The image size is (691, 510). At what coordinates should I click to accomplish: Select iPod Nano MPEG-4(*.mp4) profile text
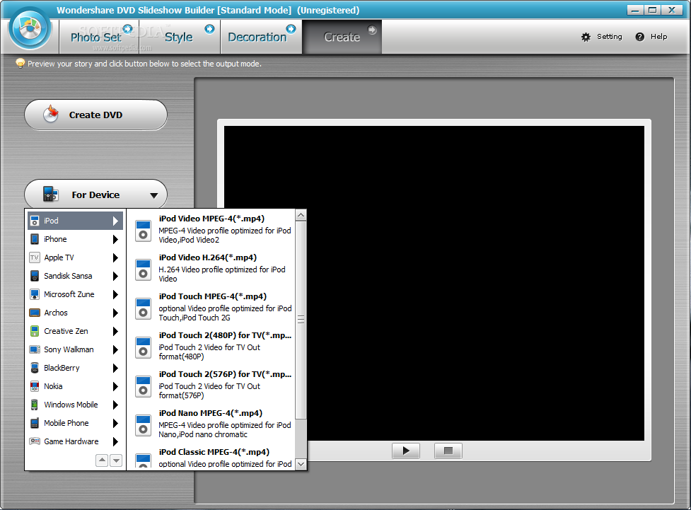[211, 413]
